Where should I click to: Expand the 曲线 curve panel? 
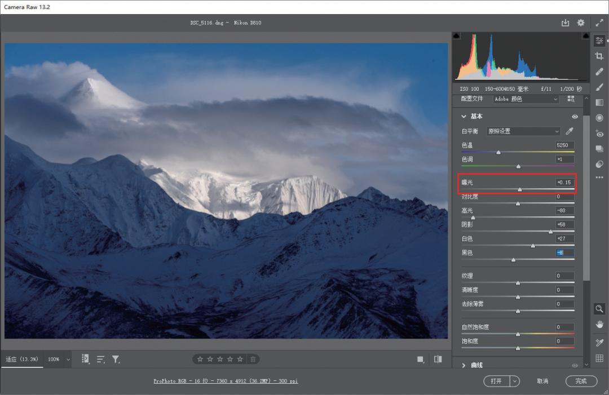[x=464, y=365]
